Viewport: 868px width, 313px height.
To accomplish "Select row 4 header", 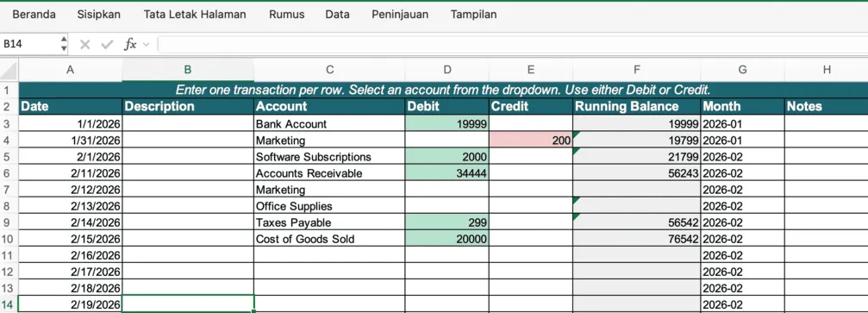I will coord(9,141).
